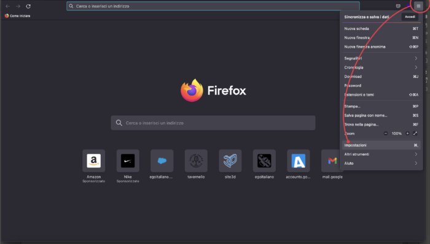
Task: Open Estensioni e temi
Action: [381, 94]
